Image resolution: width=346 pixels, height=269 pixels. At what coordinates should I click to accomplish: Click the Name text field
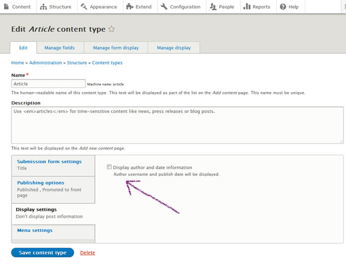(48, 84)
